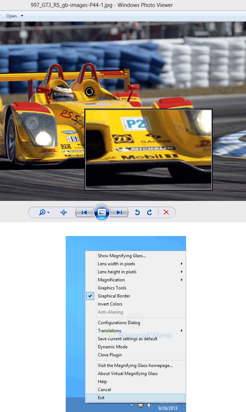Expand arrow next to Magnification
Viewport: 246px width, 412px height.
click(181, 280)
